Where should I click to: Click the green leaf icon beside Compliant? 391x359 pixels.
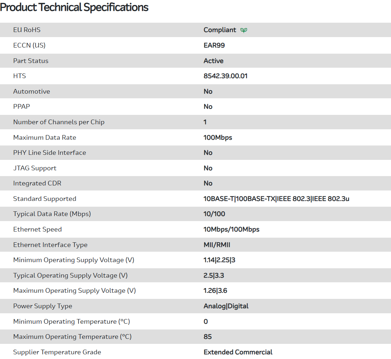click(244, 30)
